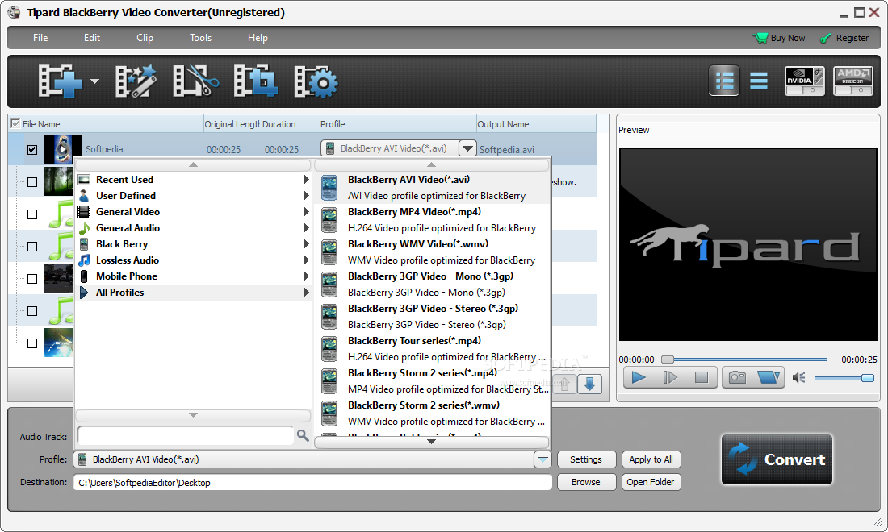This screenshot has width=888, height=532.
Task: Expand User Defined profile category
Action: [193, 196]
